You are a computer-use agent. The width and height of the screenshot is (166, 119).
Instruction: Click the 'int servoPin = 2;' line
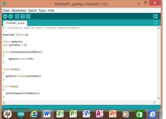15,45
